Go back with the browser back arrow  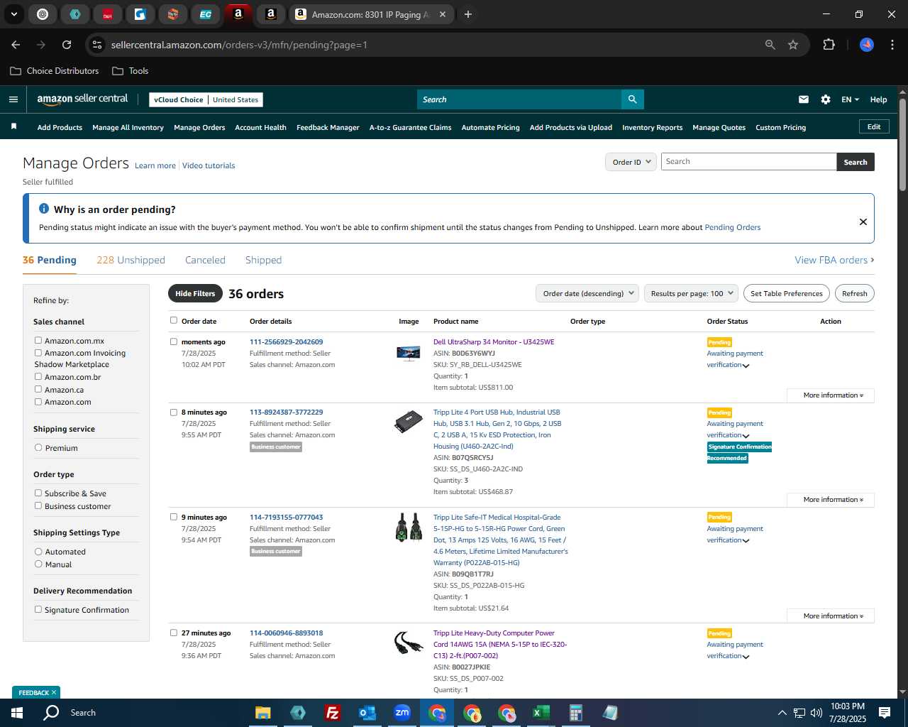(x=16, y=45)
